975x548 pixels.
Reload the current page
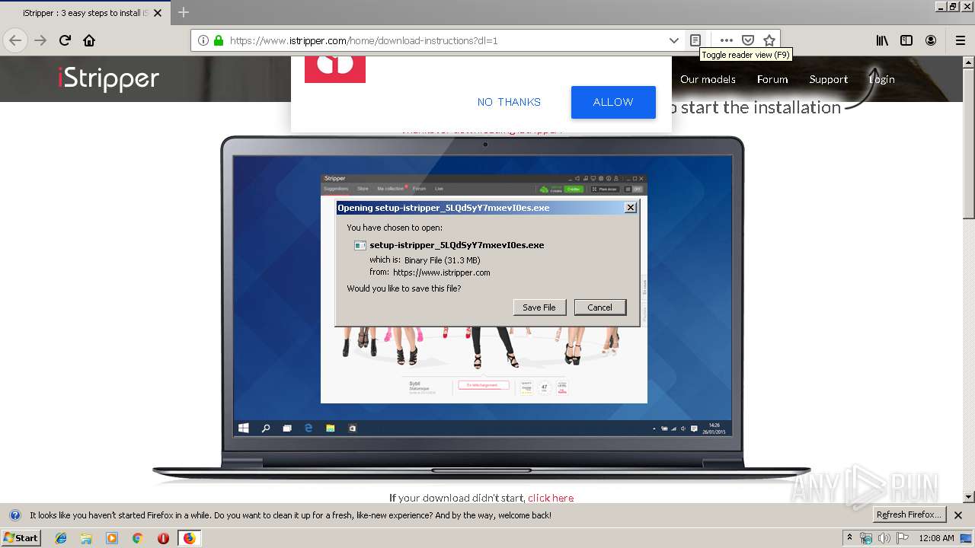[x=65, y=40]
